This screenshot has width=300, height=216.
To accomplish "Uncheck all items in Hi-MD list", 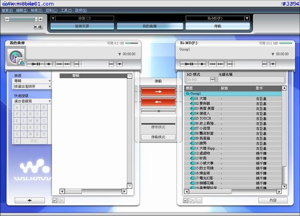I will tap(193, 201).
